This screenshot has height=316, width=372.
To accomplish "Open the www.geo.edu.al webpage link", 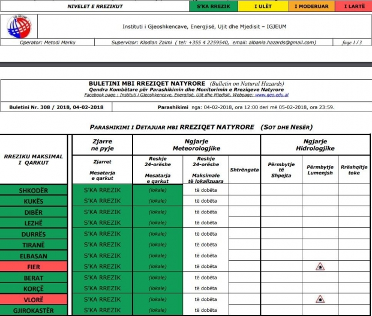I will pyautogui.click(x=271, y=95).
